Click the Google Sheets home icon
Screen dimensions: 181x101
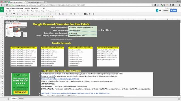(x=2, y=10)
